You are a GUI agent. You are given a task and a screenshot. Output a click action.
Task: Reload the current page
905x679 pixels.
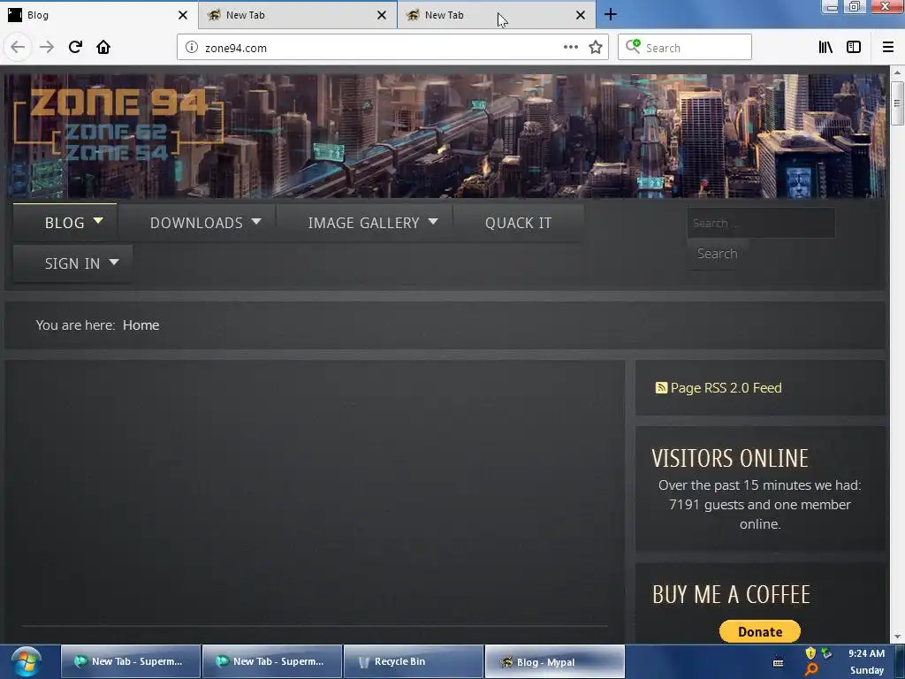75,47
